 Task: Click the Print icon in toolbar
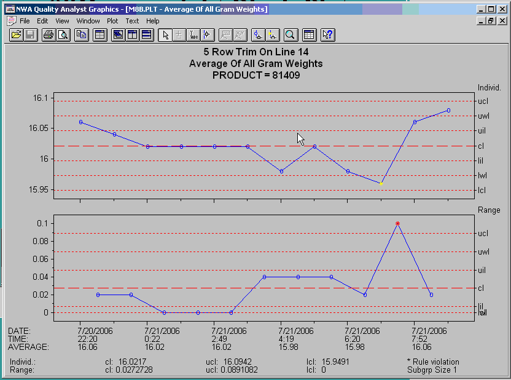[x=48, y=35]
